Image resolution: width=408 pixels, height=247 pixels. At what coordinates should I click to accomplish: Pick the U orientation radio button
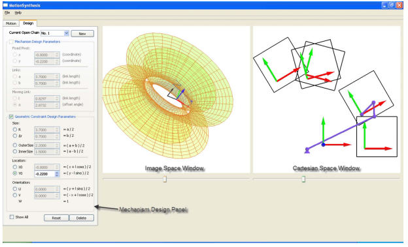pyautogui.click(x=15, y=189)
